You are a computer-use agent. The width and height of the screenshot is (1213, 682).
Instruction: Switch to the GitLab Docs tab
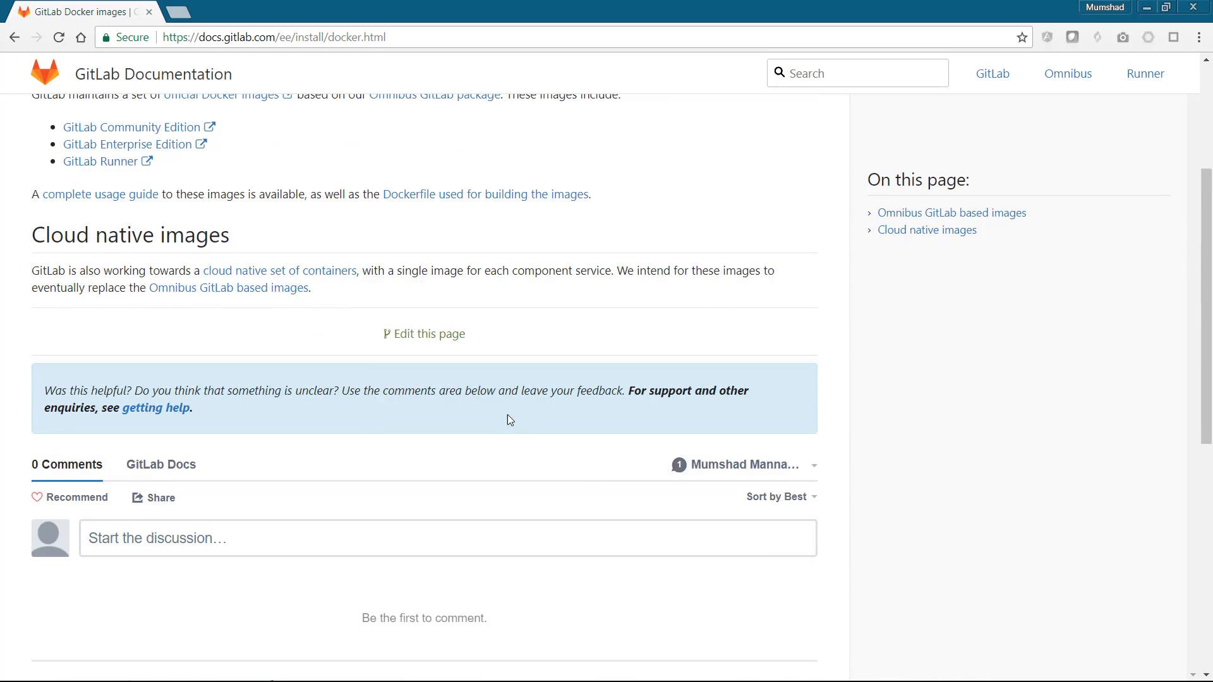pos(161,464)
